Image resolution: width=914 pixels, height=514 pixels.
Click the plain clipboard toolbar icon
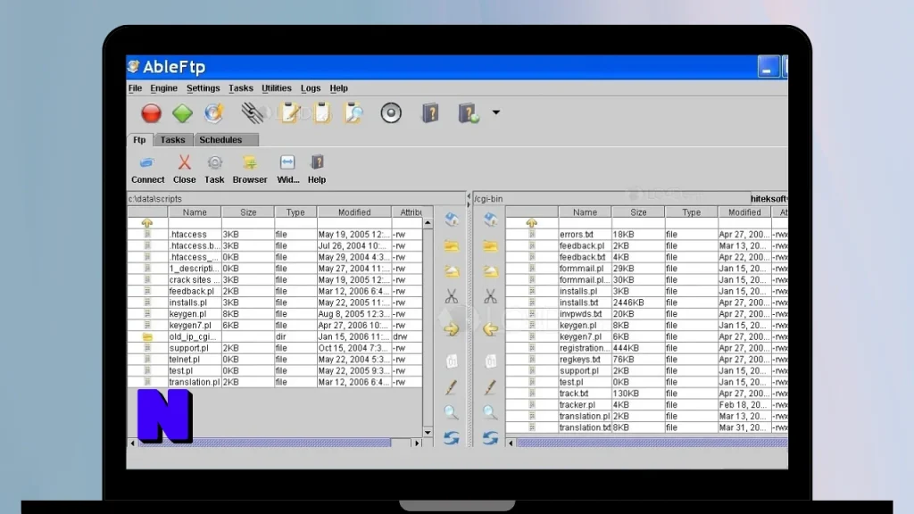(321, 113)
